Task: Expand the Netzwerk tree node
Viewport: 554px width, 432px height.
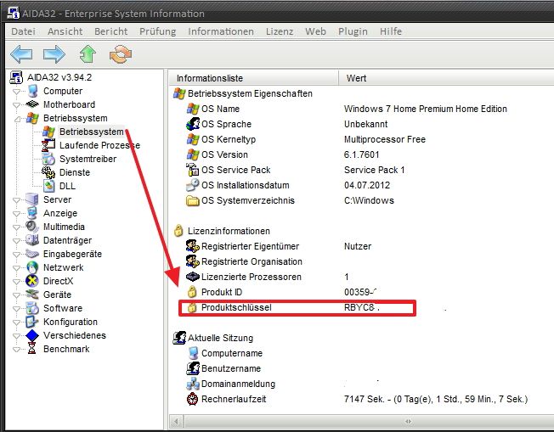Action: (x=17, y=267)
